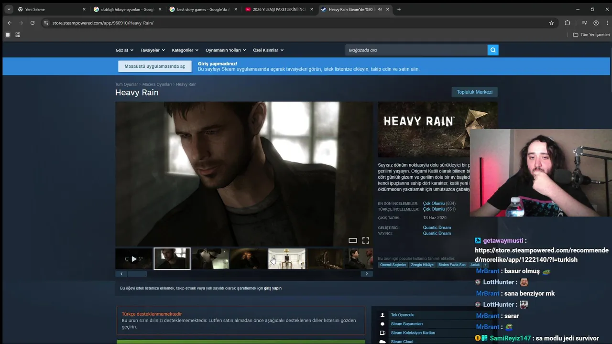
Task: Click the Steam Cloud icon
Action: pyautogui.click(x=382, y=342)
